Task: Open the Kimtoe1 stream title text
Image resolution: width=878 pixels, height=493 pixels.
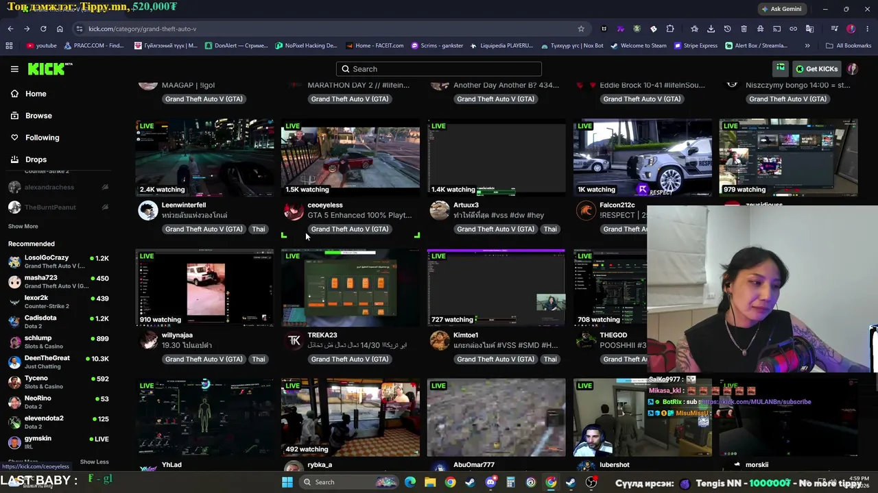Action: 506,346
